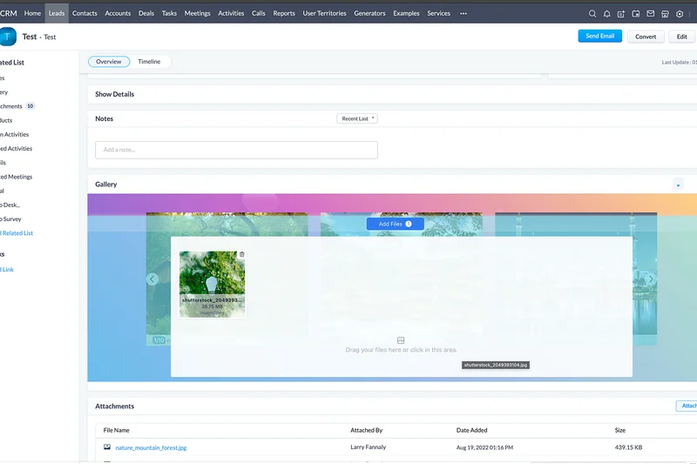697x464 pixels.
Task: Open the Tasks module
Action: tap(169, 13)
